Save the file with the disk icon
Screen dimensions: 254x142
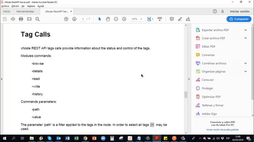(x=5, y=19)
